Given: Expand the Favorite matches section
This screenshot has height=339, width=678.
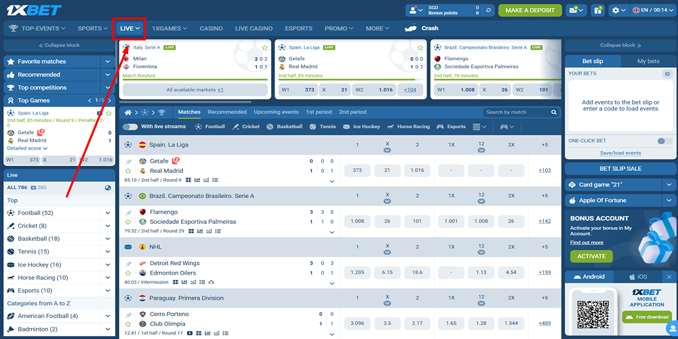Looking at the screenshot, I should click(x=107, y=62).
